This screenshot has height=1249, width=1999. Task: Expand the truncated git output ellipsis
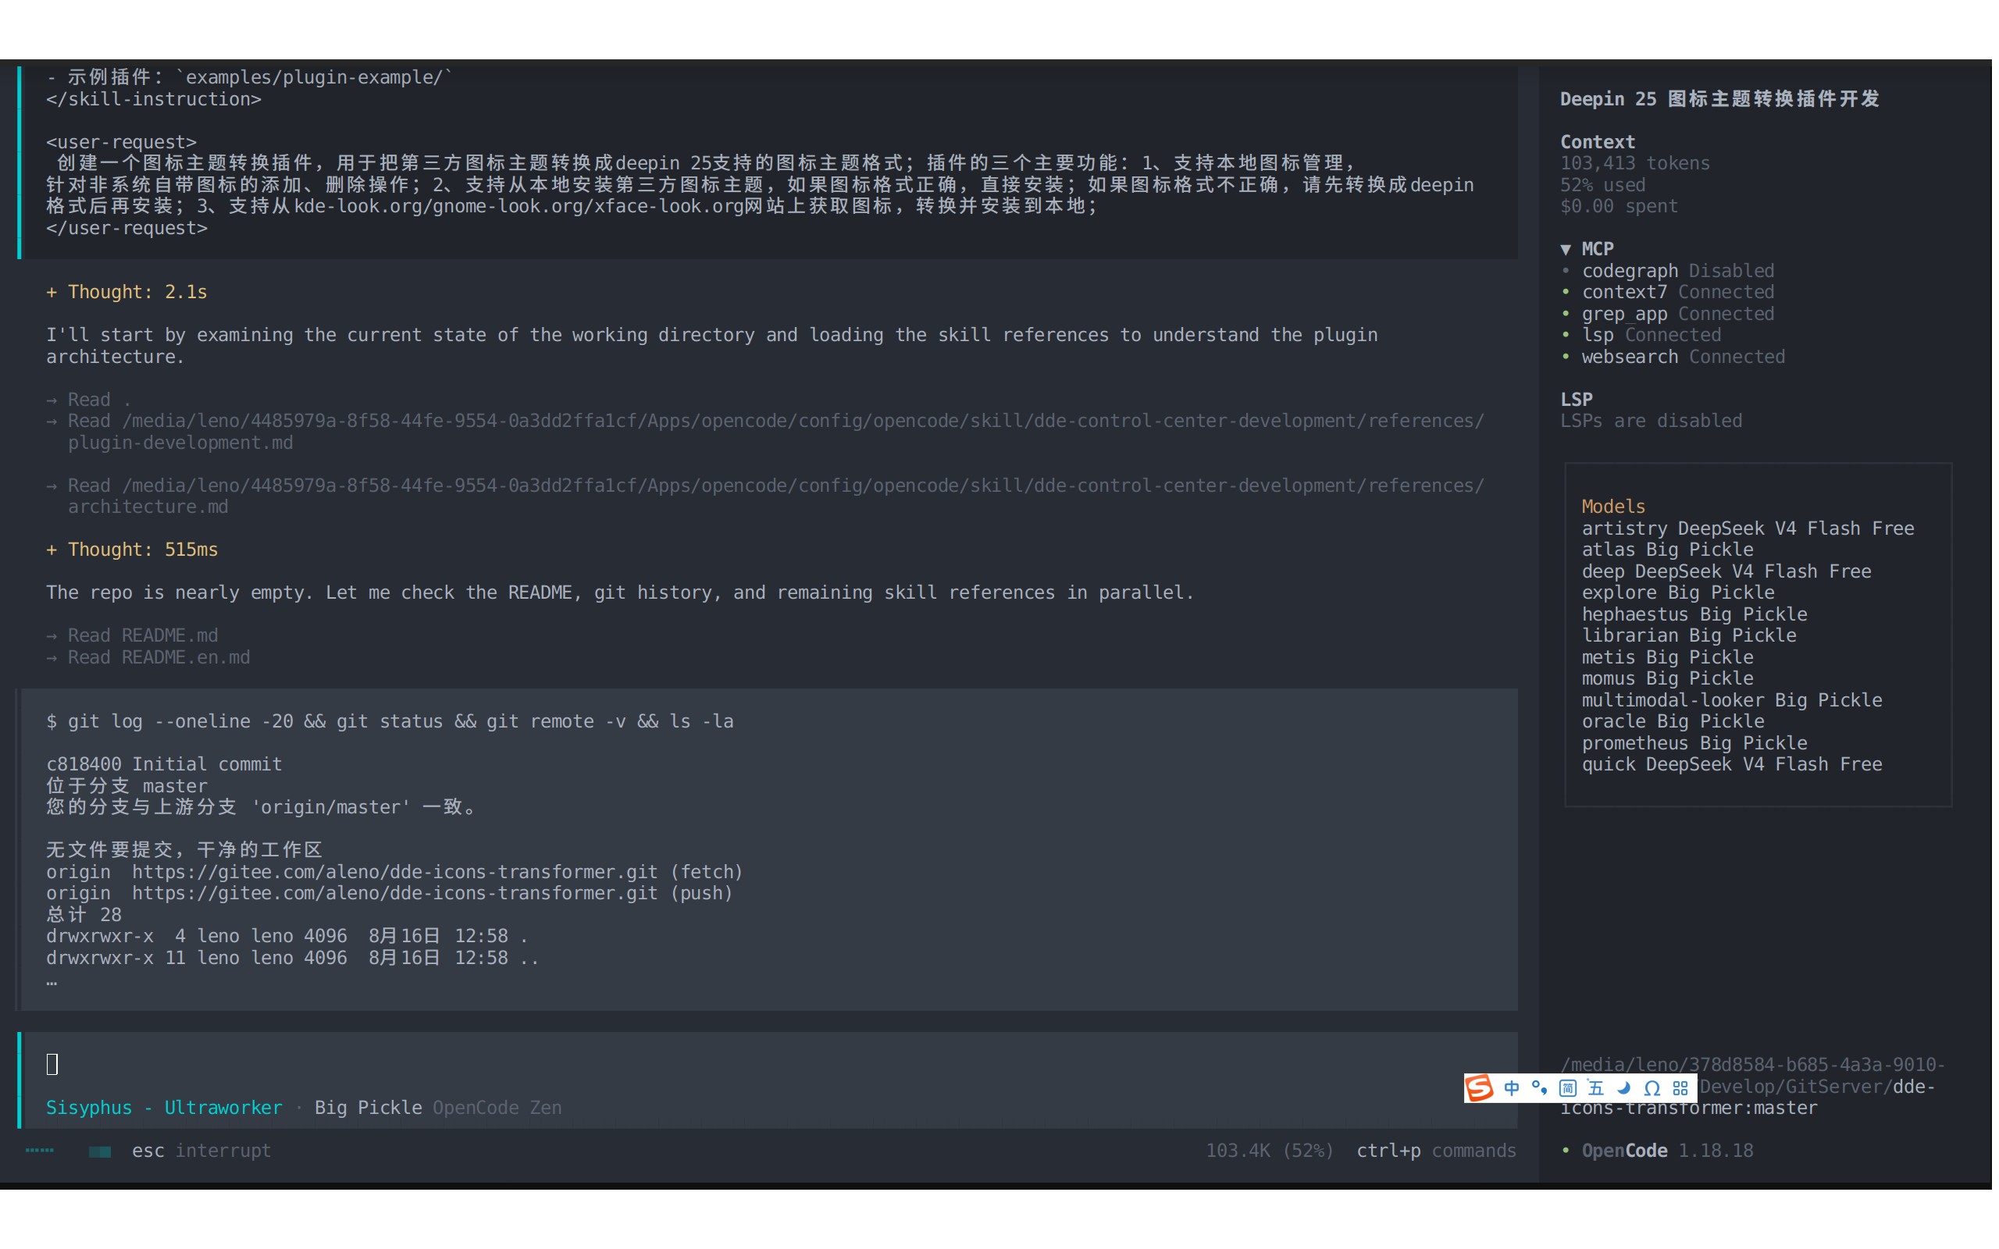click(x=52, y=981)
